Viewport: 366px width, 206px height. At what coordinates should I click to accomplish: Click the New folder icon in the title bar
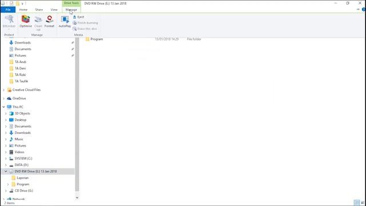click(18, 3)
